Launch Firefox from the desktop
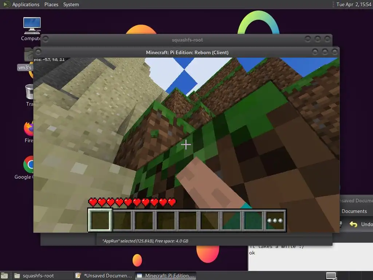Viewport: 373px width, 280px height. (x=29, y=132)
